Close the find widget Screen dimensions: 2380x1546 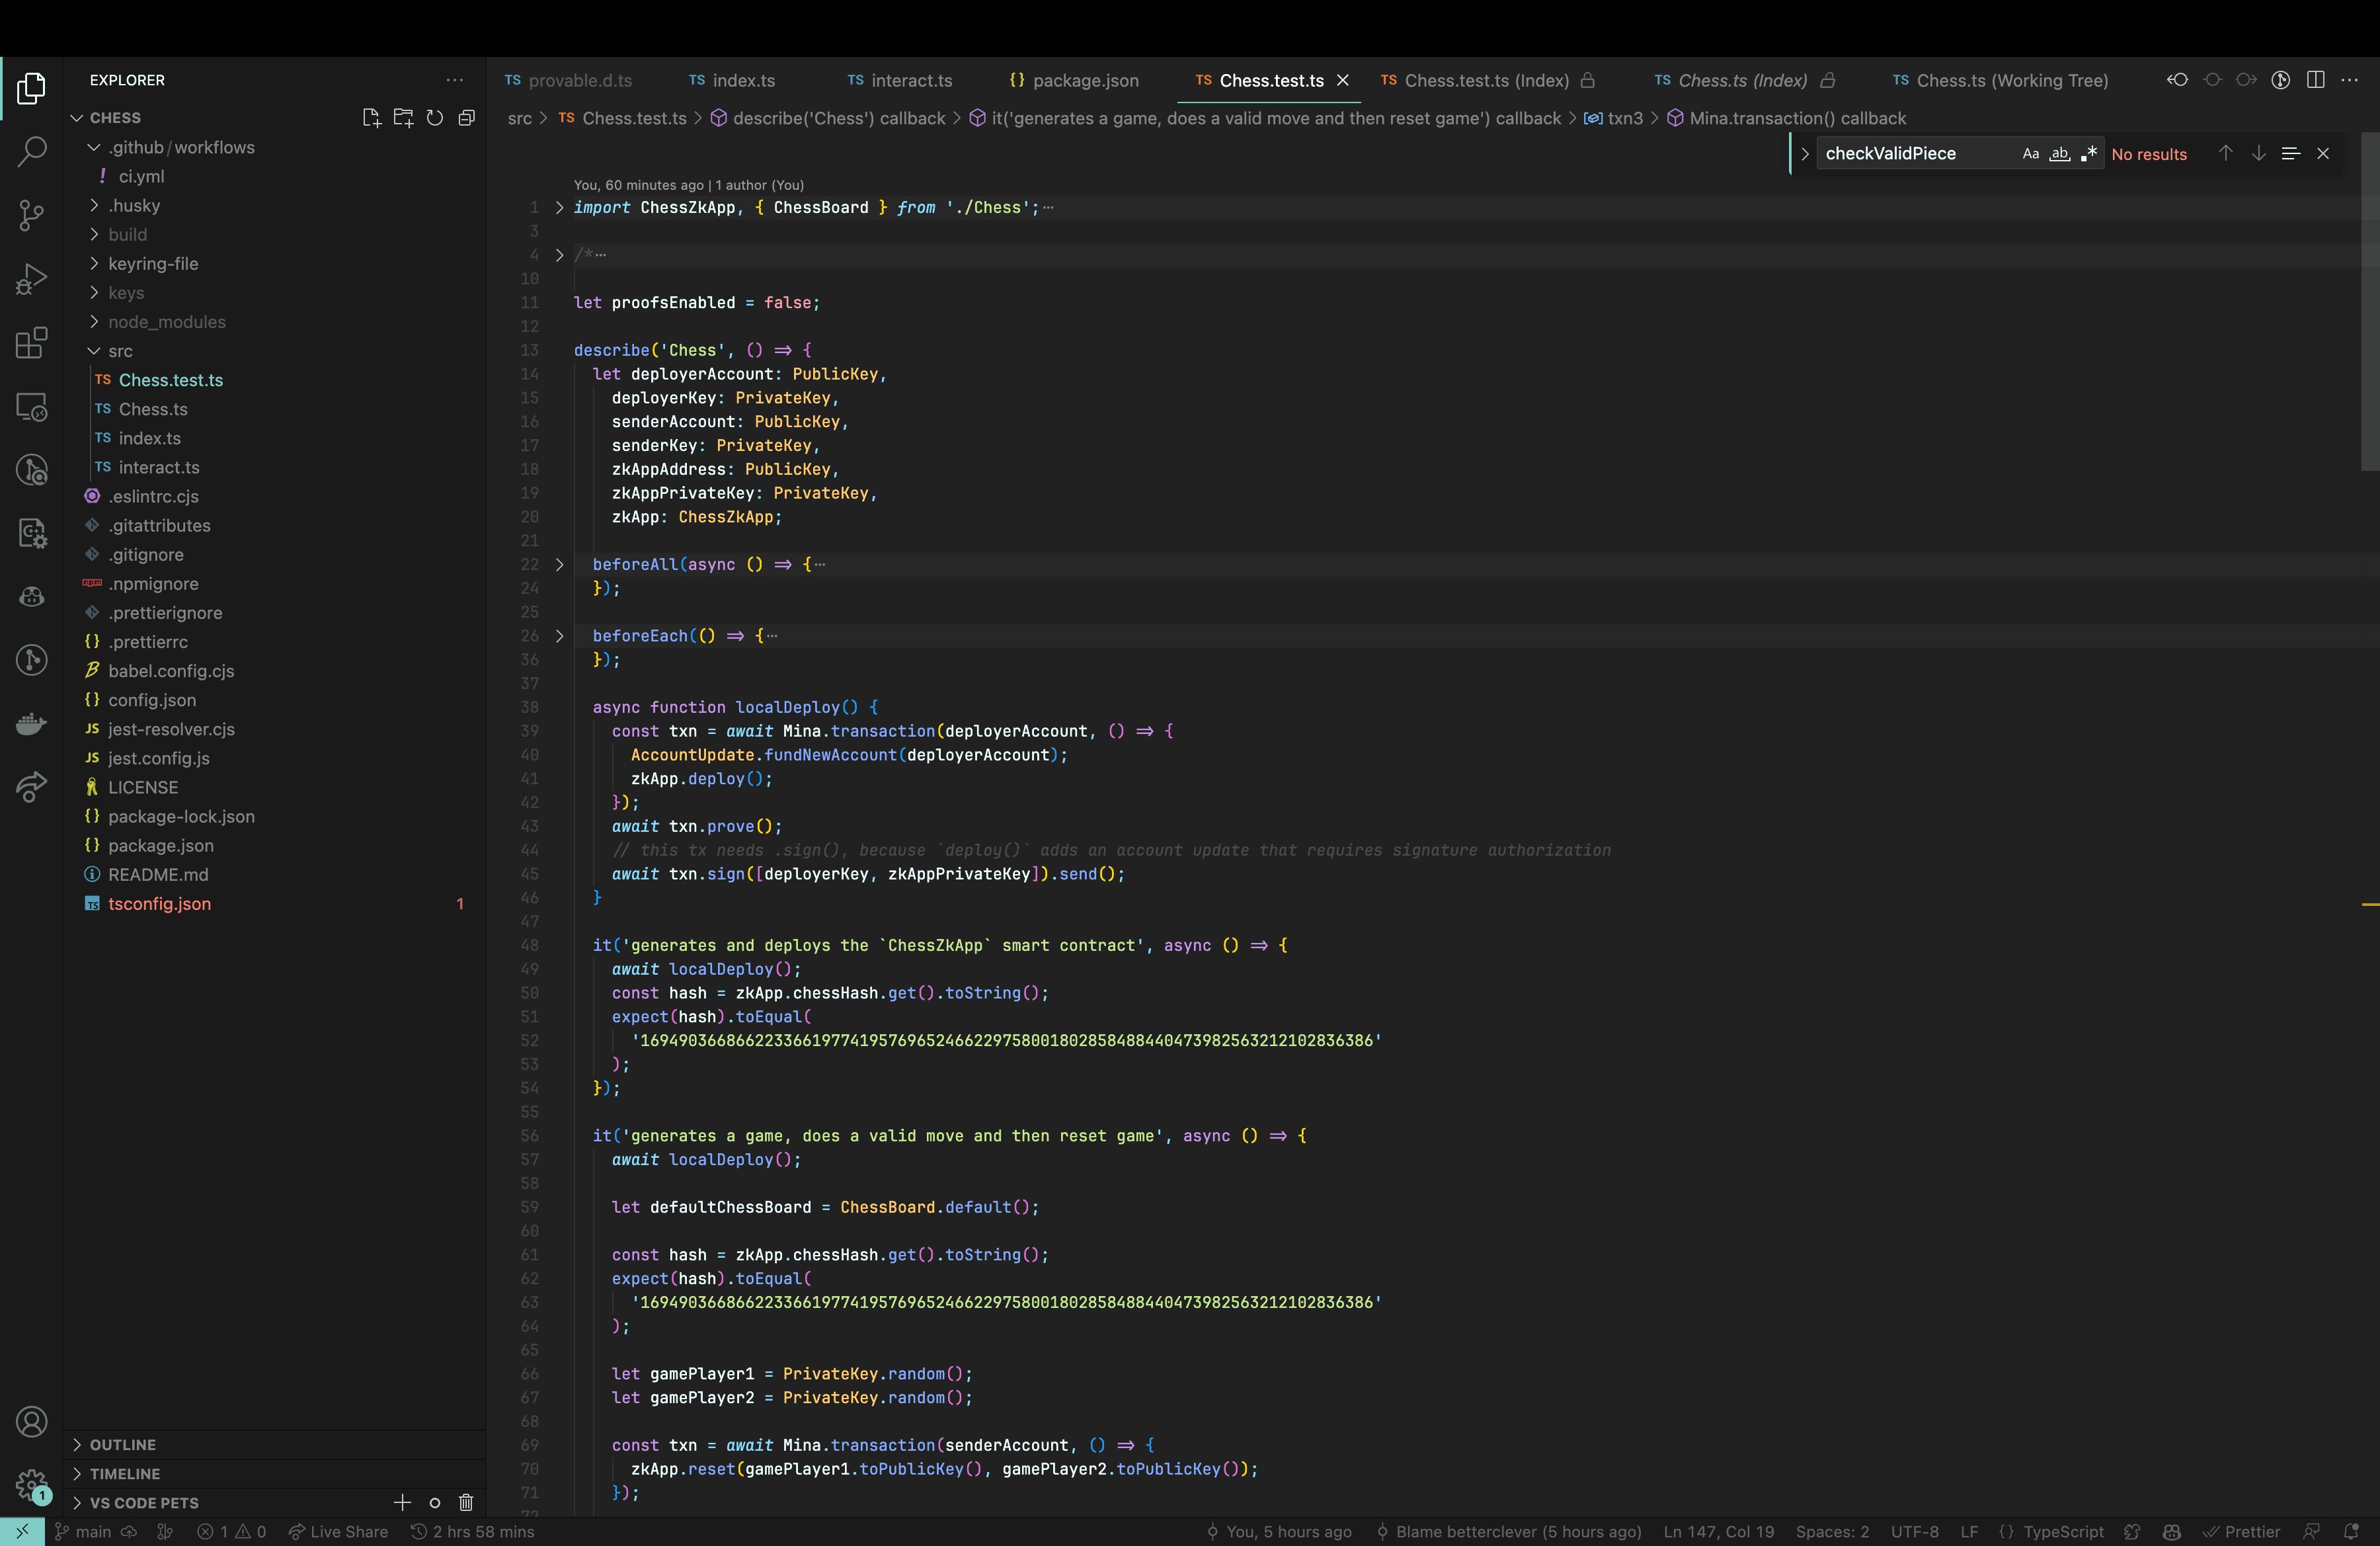2323,153
